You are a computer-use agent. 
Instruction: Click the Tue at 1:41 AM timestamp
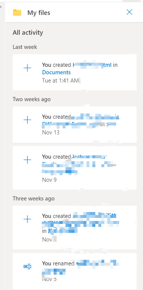[x=60, y=81]
